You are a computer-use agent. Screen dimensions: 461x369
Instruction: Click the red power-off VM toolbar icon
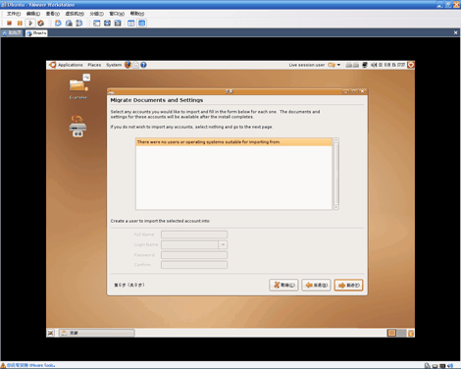pyautogui.click(x=9, y=24)
